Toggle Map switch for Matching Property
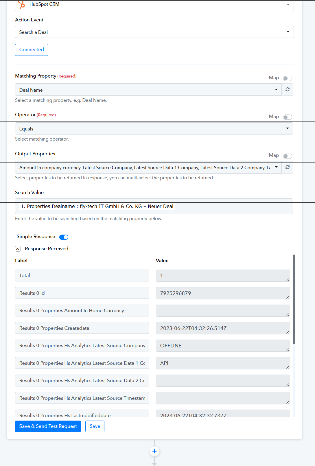Screen dimensions: 315x466 coord(288,78)
